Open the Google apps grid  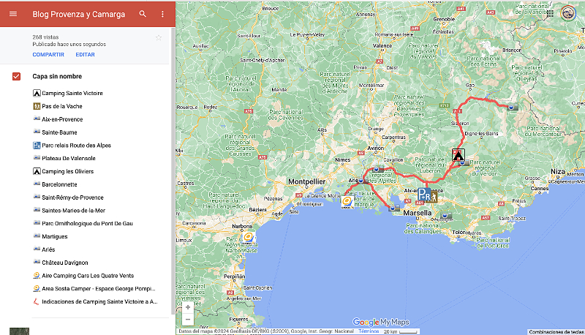click(550, 14)
